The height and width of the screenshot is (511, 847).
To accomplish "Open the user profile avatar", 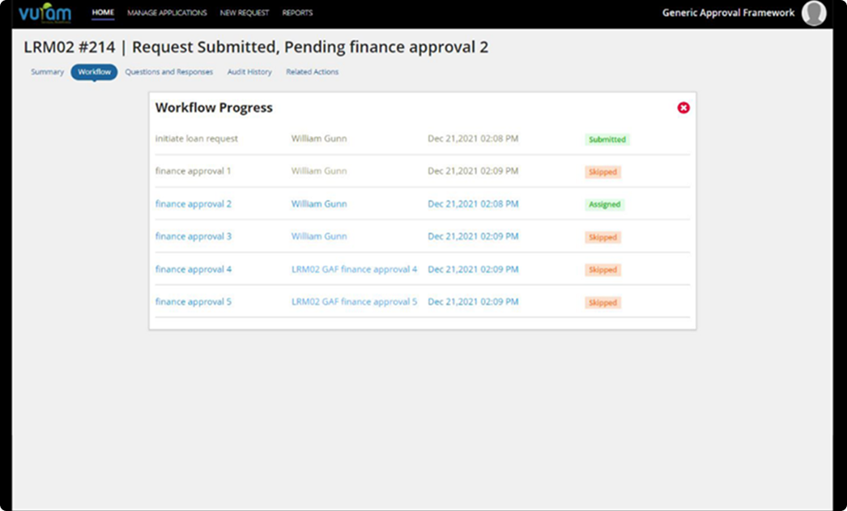I will 813,13.
